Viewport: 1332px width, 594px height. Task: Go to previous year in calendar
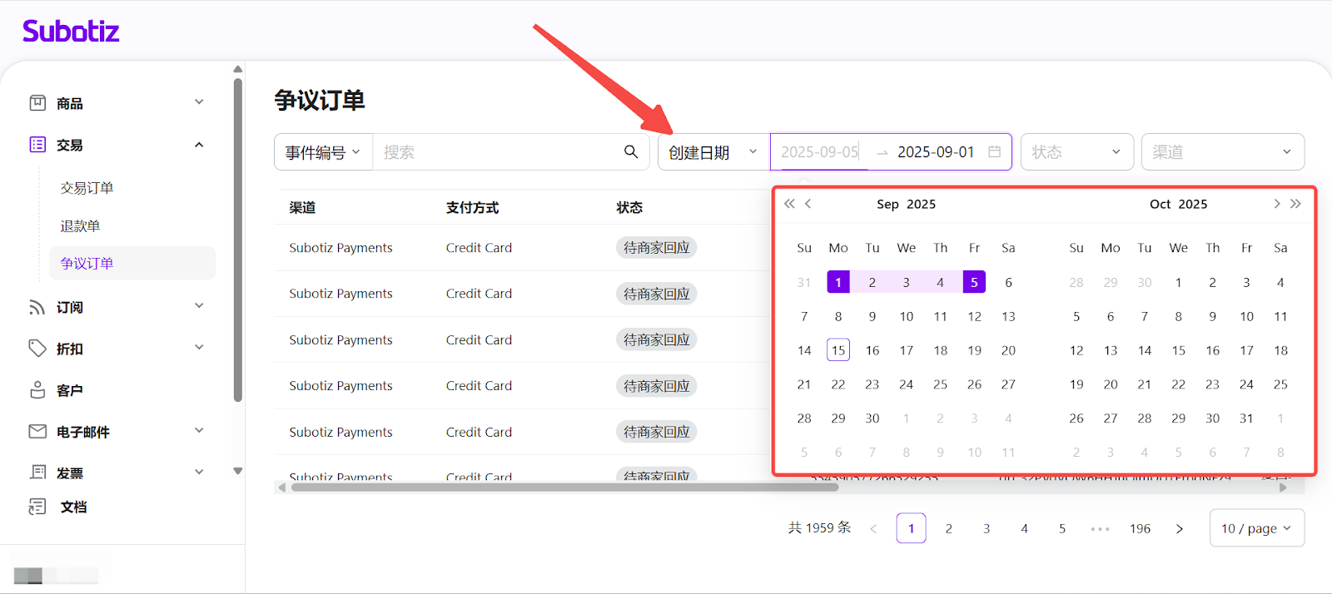(789, 204)
